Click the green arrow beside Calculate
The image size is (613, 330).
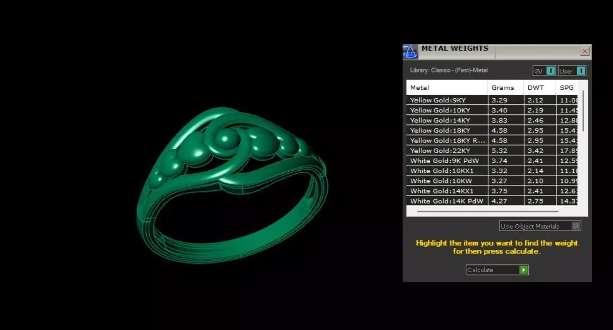point(524,270)
